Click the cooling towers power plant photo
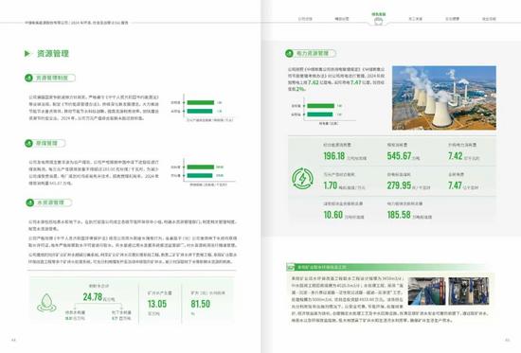Image resolution: width=521 pixels, height=353 pixels. (444, 97)
